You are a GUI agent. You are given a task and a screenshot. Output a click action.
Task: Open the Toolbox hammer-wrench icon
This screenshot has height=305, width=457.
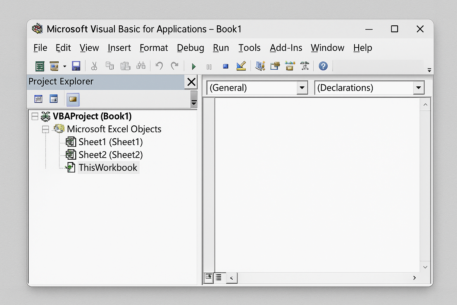click(x=305, y=66)
